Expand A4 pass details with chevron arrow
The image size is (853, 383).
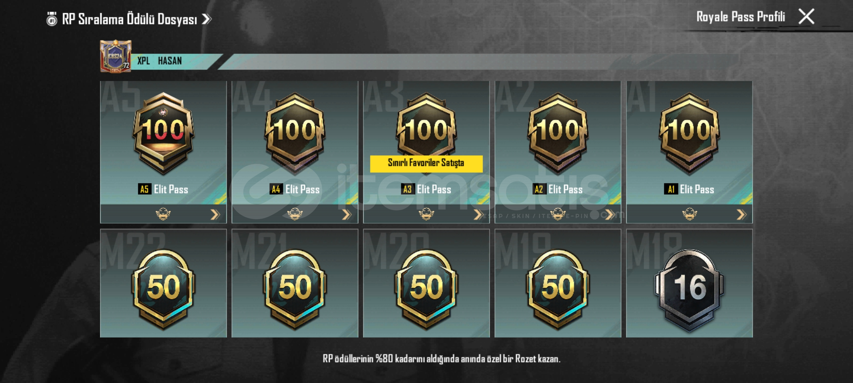[347, 214]
